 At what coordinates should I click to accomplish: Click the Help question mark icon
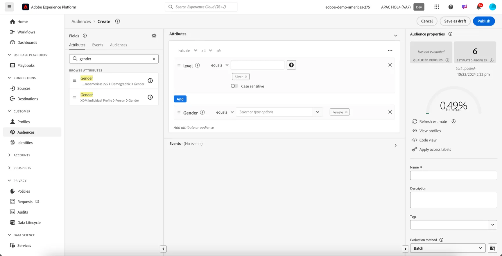click(451, 7)
